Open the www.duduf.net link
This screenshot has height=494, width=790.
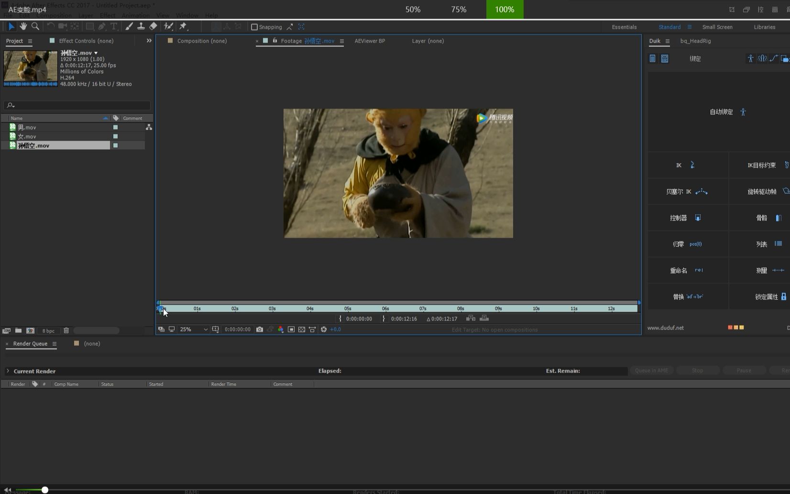[665, 328]
